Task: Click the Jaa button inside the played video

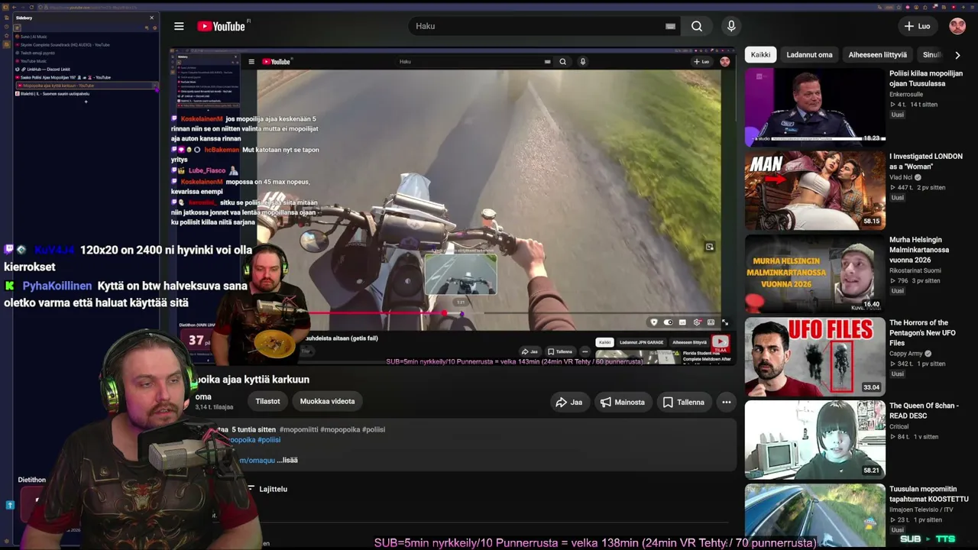Action: click(530, 351)
